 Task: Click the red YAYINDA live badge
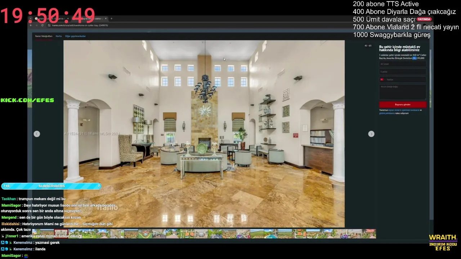tap(424, 19)
